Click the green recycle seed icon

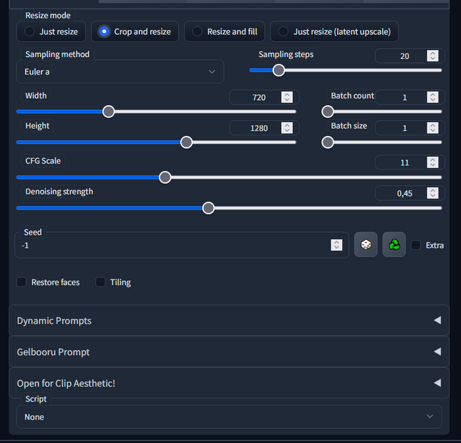(x=394, y=245)
